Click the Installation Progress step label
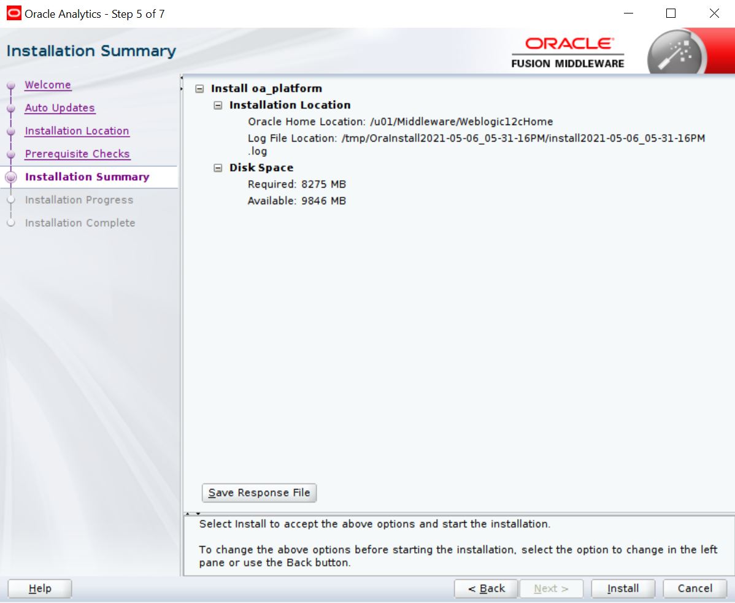735x603 pixels. pyautogui.click(x=79, y=199)
